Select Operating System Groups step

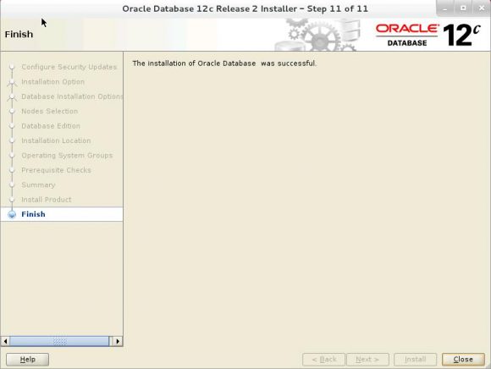click(x=67, y=156)
